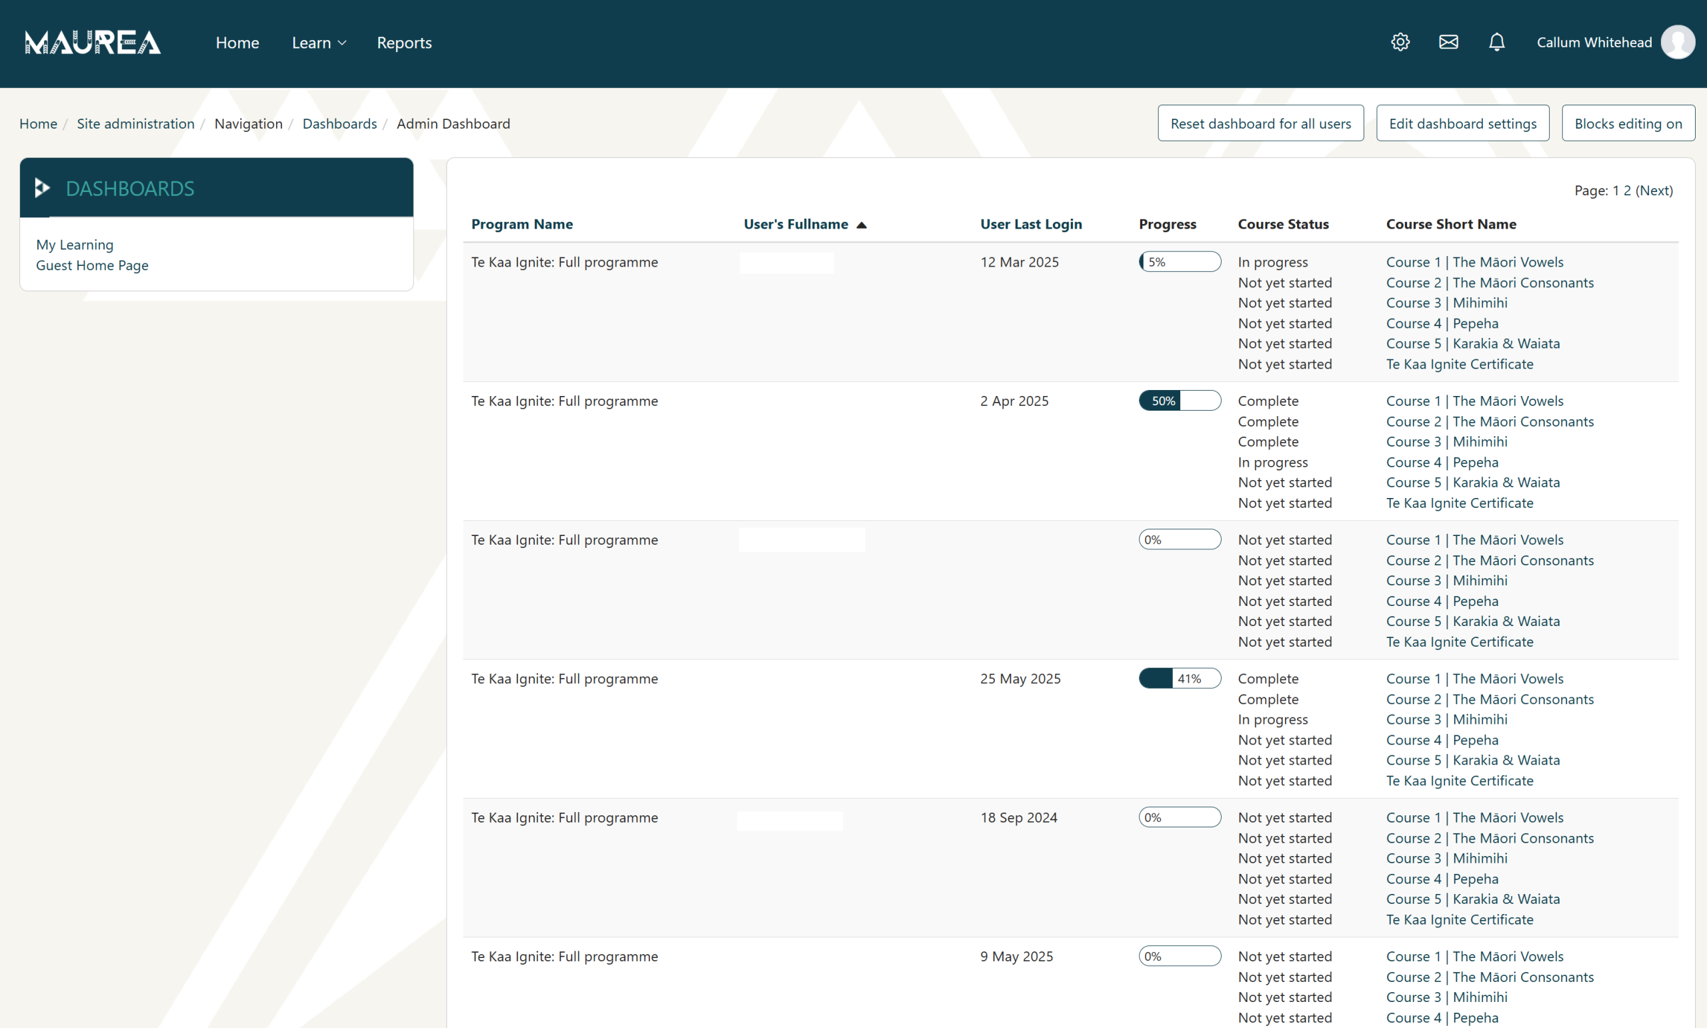Click 0% progress bar for 9 May 2025 row

point(1180,956)
